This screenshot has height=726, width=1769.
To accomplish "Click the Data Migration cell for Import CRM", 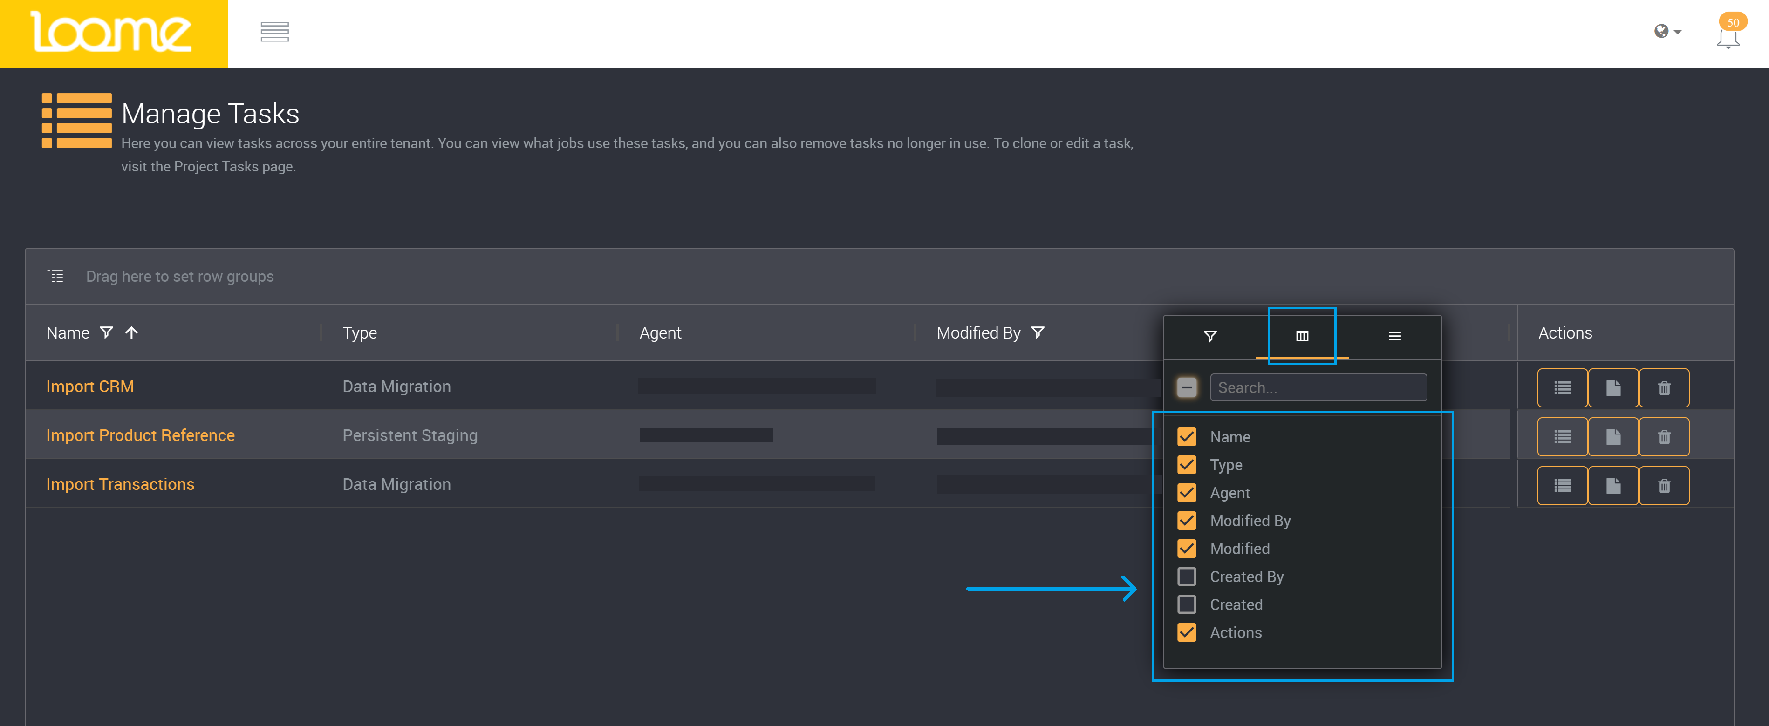I will [x=396, y=387].
